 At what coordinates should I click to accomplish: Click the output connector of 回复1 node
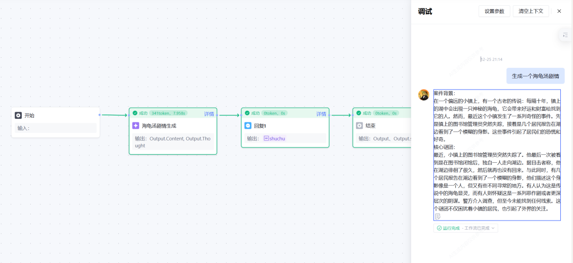pos(329,115)
